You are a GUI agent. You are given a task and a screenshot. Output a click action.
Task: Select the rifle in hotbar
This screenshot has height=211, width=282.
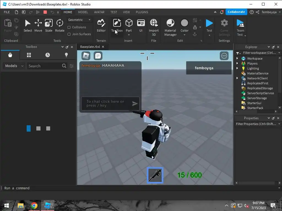pyautogui.click(x=155, y=175)
